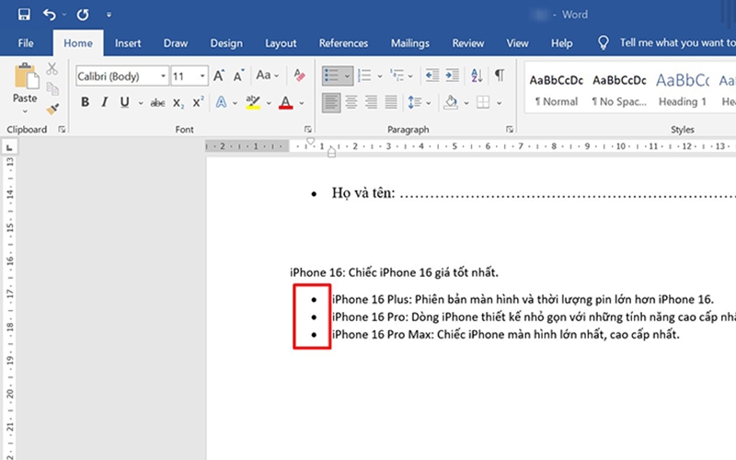
Task: Click the Paste clipboard icon
Action: (x=26, y=76)
